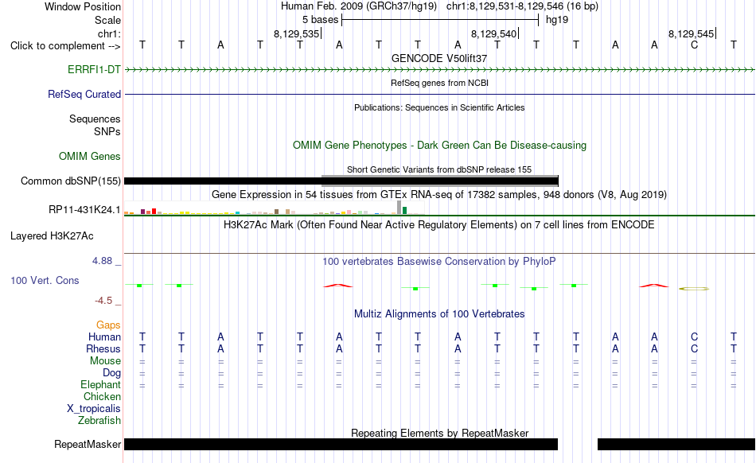Click the Zebrafish species label

click(99, 420)
